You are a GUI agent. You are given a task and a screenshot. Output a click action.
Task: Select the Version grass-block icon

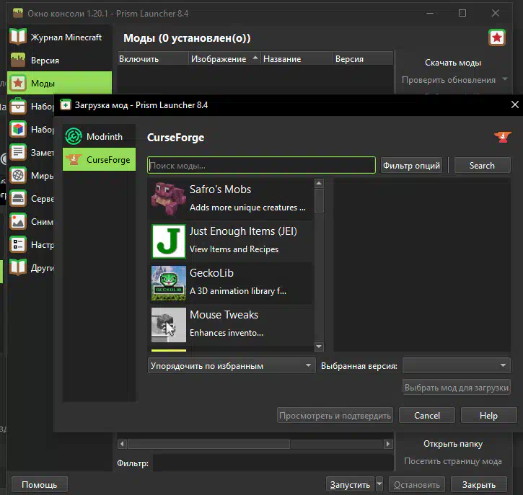coord(18,60)
